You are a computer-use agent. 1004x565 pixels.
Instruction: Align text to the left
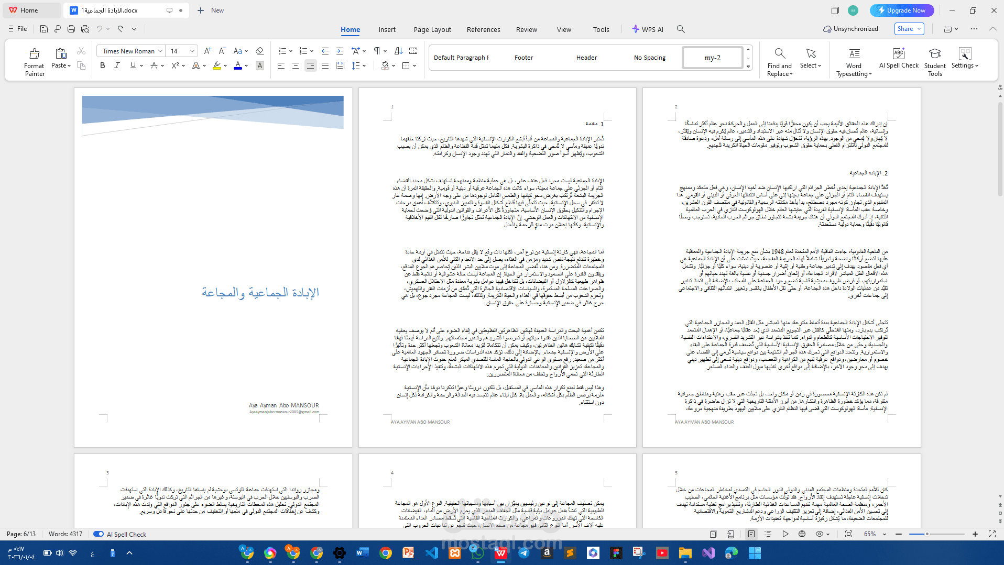click(281, 65)
